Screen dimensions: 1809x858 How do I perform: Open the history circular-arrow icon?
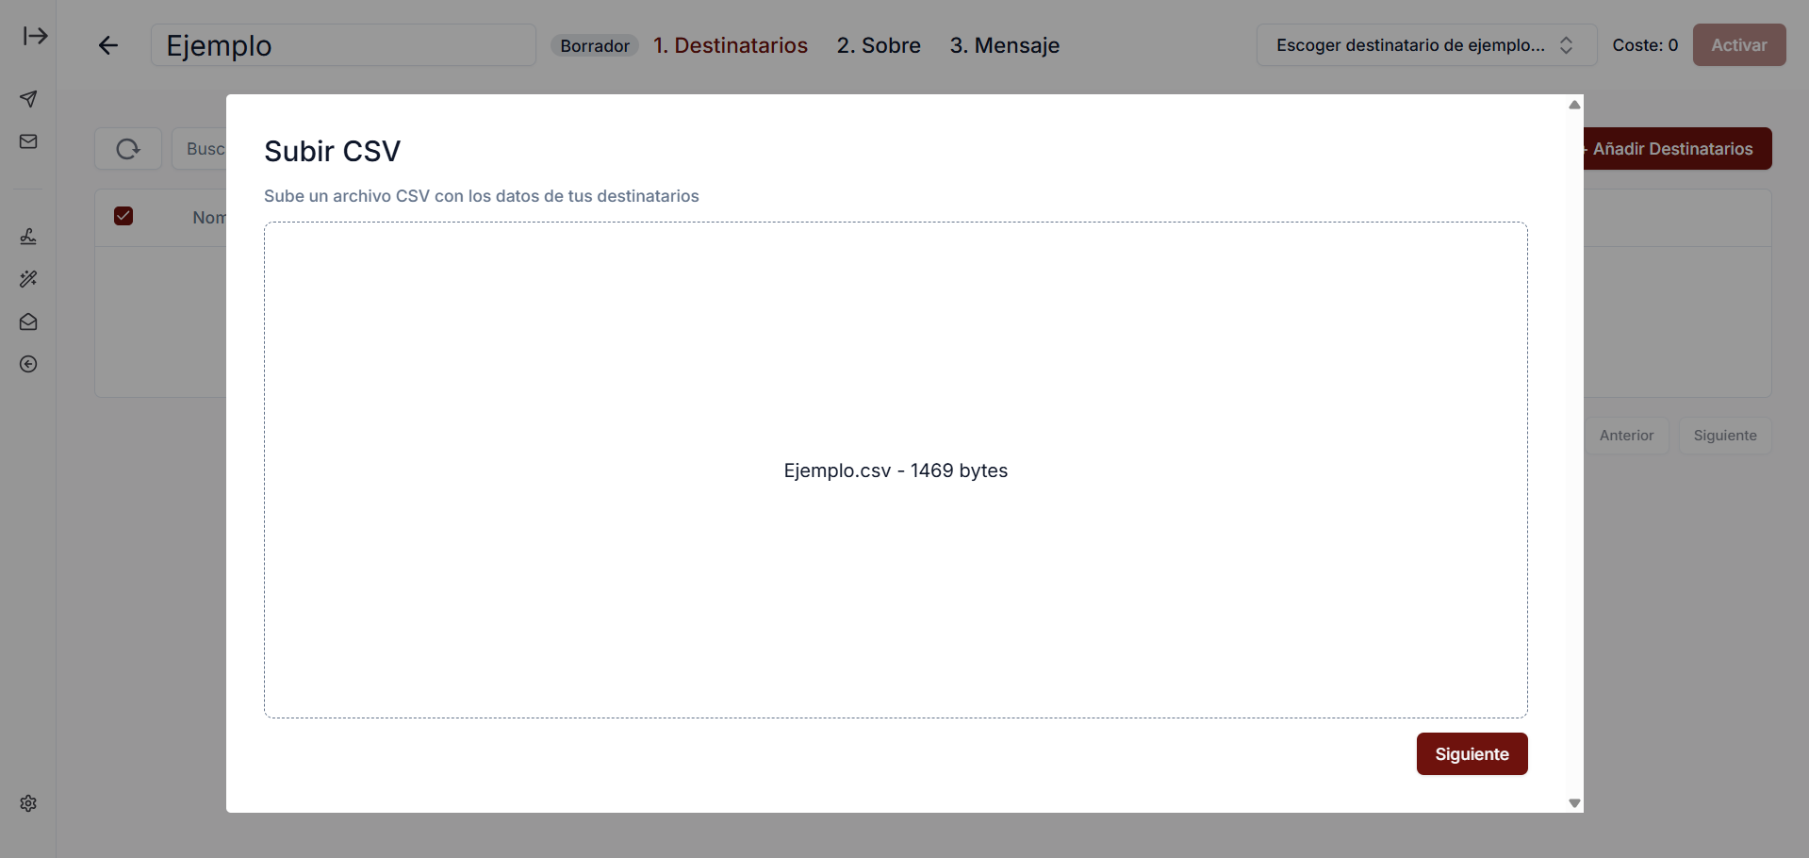click(28, 364)
